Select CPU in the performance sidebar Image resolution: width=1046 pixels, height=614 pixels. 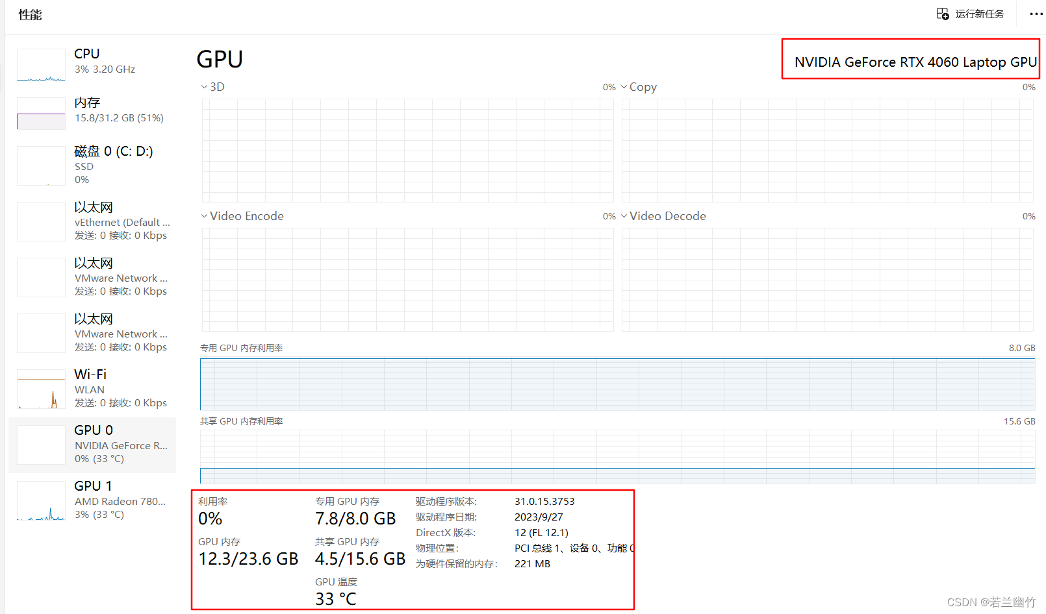[x=92, y=64]
